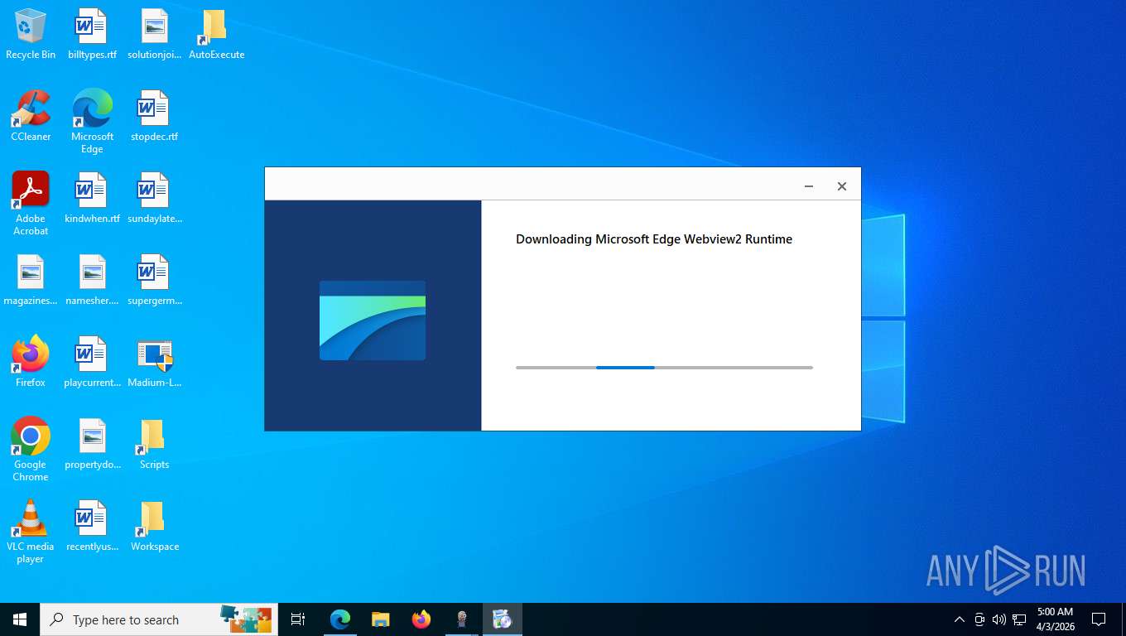Switch to the installer taskbar item
This screenshot has width=1126, height=636.
click(502, 619)
